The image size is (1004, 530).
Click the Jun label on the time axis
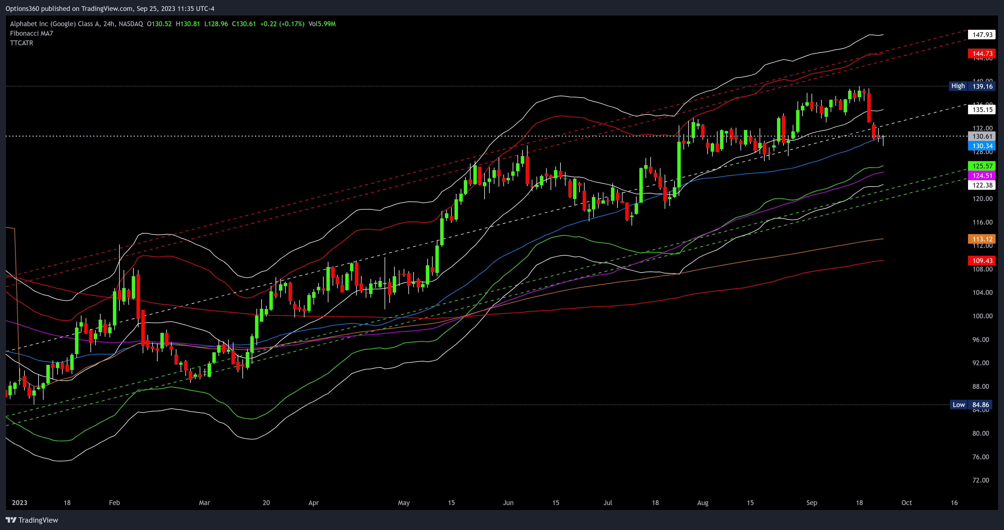(x=508, y=502)
